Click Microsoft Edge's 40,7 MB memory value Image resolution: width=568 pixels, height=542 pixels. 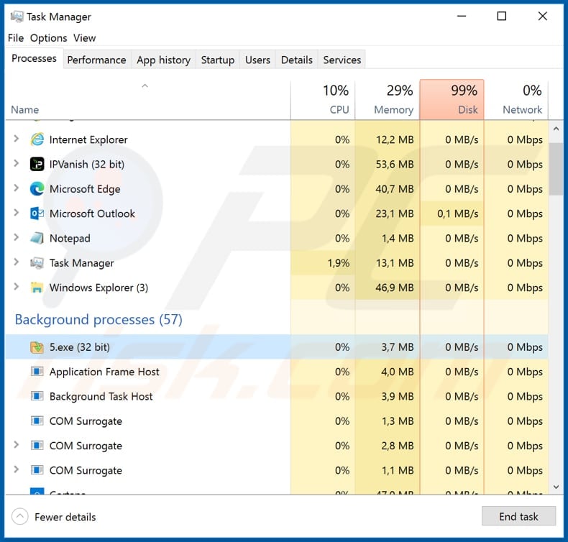tap(395, 189)
